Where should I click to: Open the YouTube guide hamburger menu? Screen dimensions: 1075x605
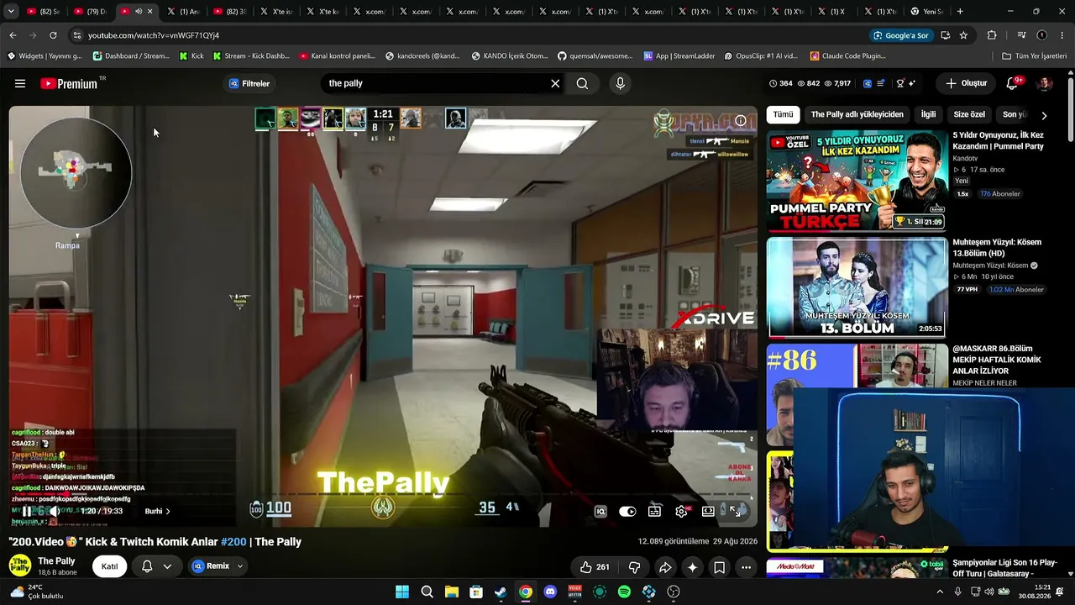coord(20,83)
